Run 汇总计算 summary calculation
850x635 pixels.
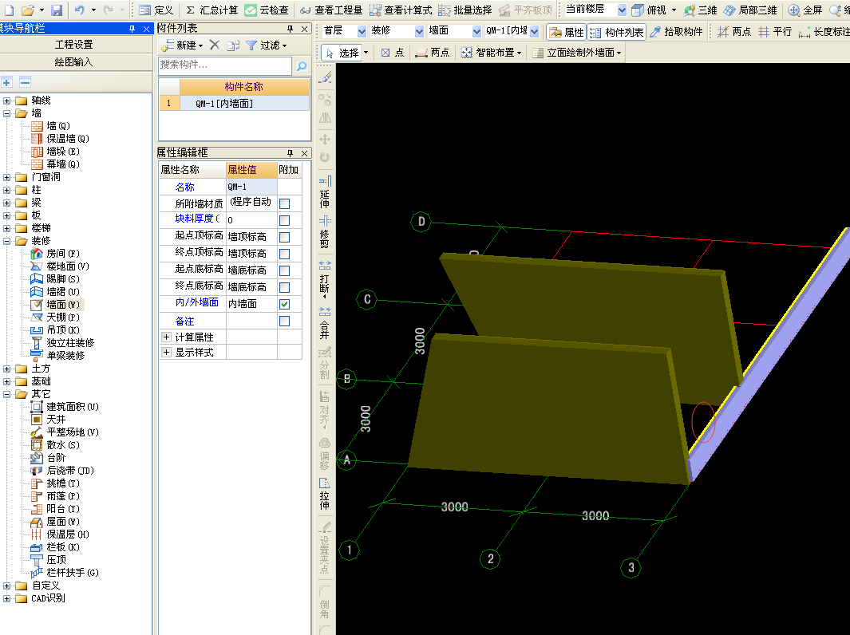(x=212, y=10)
